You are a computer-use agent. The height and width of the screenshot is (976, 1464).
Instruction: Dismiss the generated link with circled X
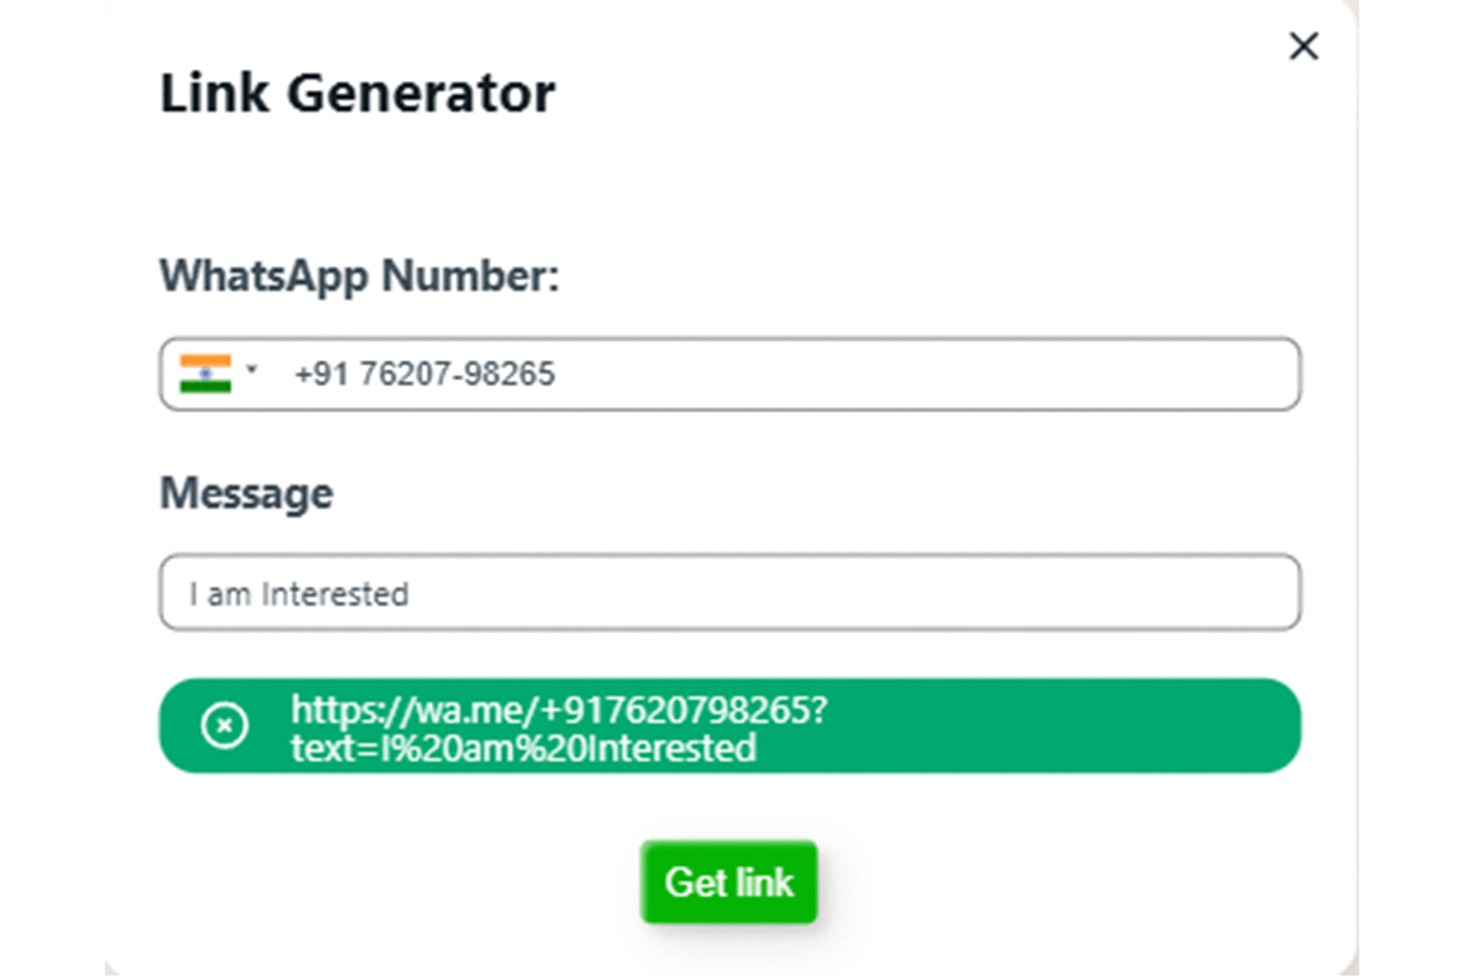225,725
